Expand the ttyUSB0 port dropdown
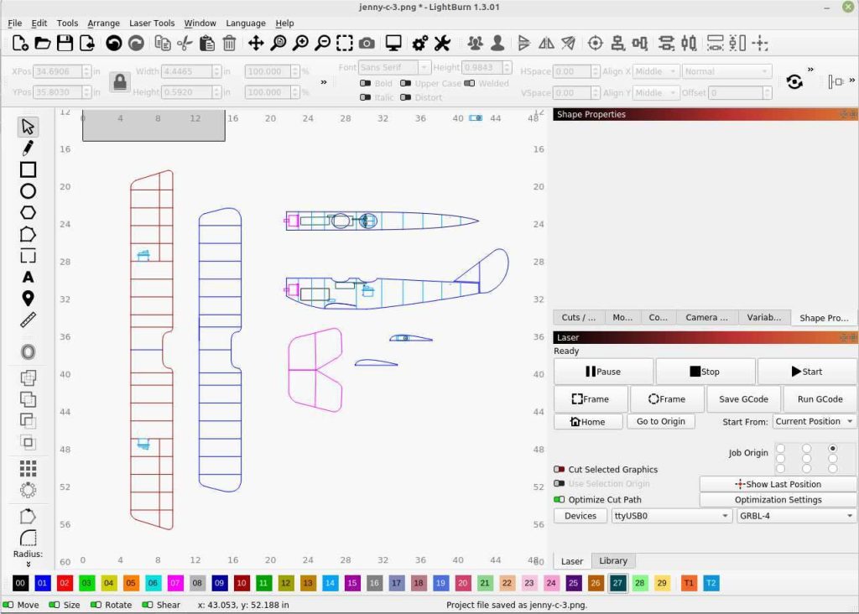This screenshot has height=614, width=859. pos(671,516)
